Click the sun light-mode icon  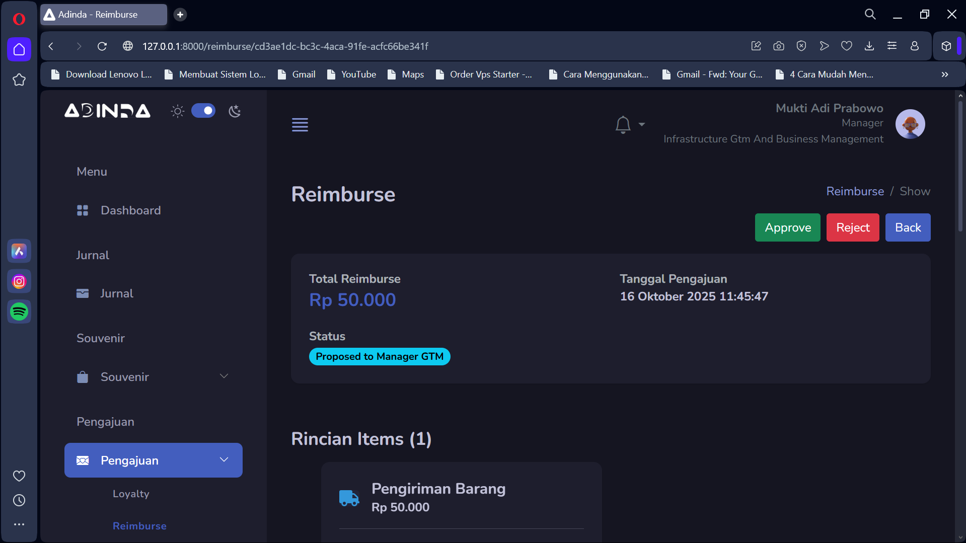(x=177, y=111)
